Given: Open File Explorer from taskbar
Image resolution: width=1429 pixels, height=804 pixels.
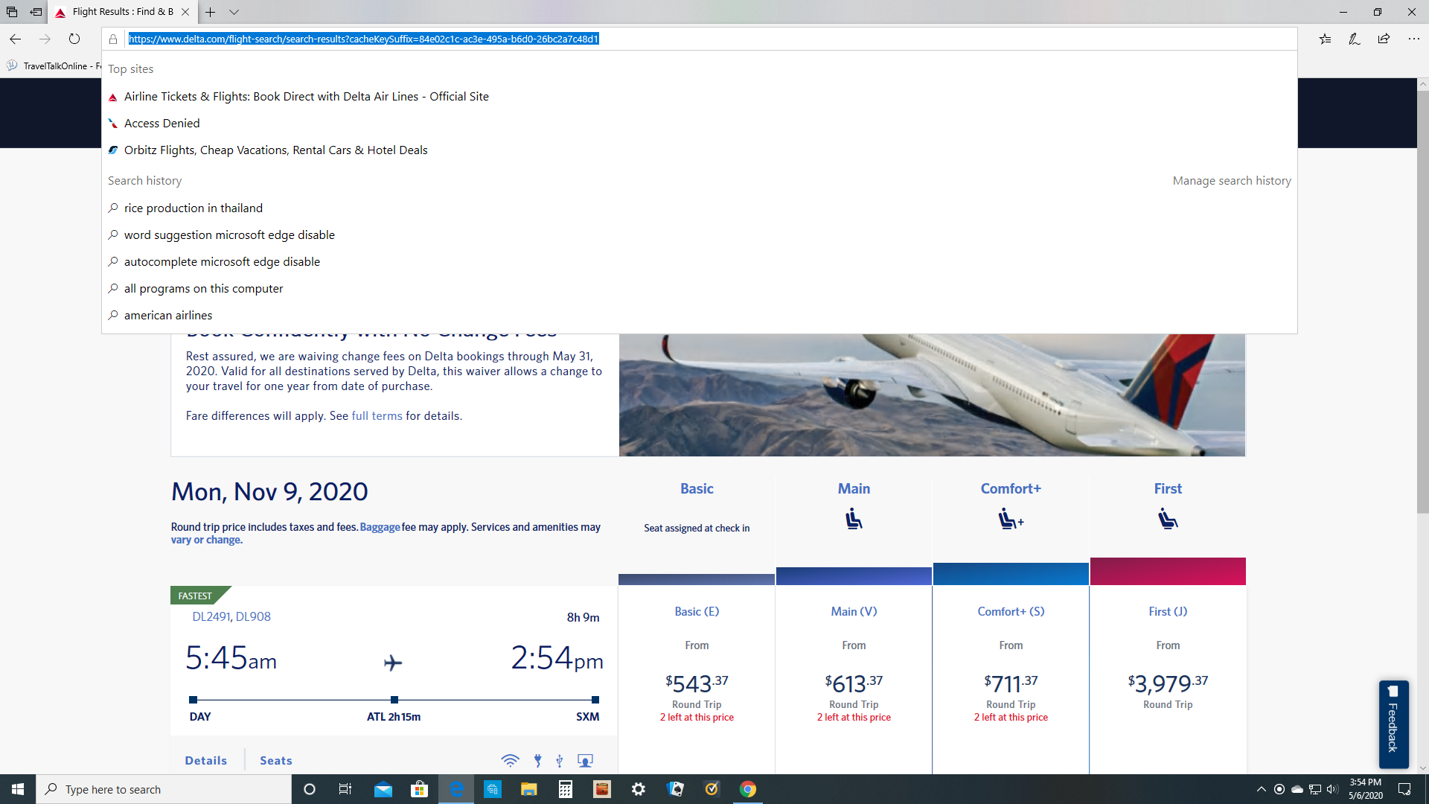Looking at the screenshot, I should [x=528, y=789].
